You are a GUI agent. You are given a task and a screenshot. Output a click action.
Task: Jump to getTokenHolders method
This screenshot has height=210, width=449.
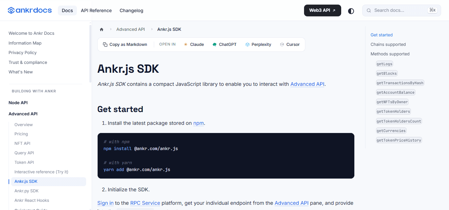pyautogui.click(x=393, y=111)
